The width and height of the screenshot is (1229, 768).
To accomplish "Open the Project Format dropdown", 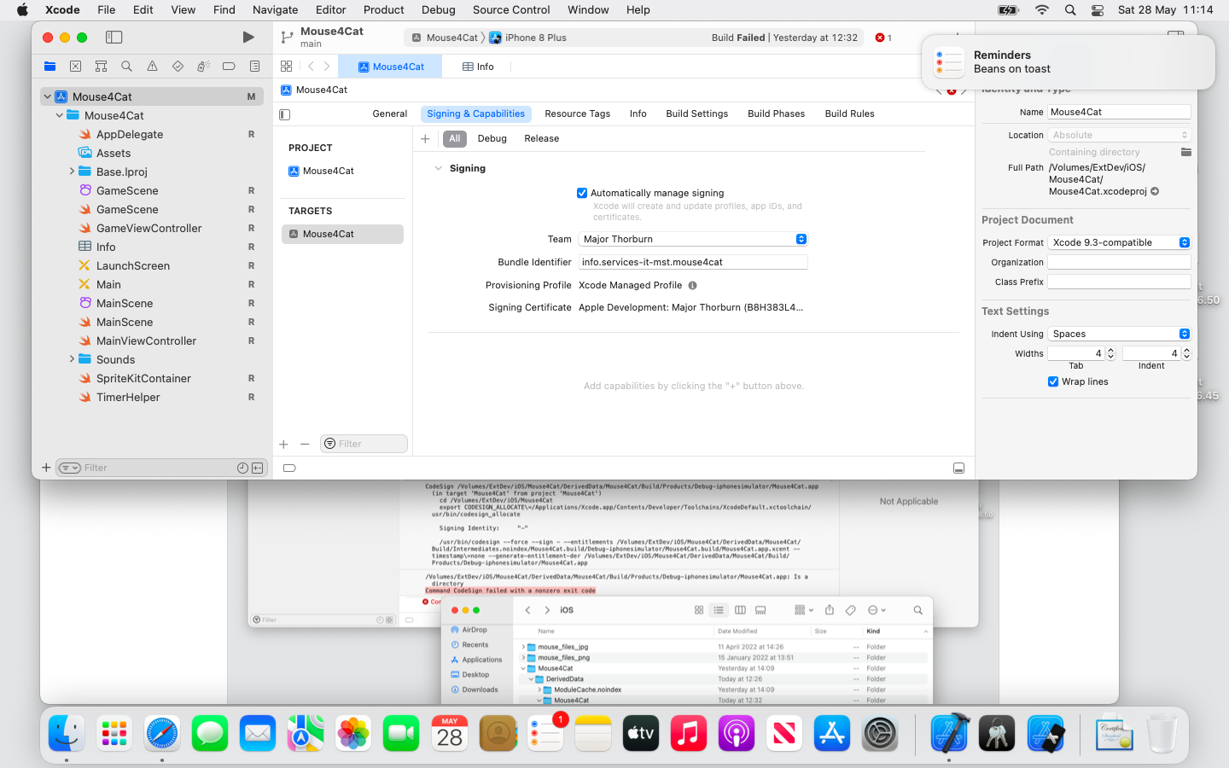I will (x=1119, y=242).
